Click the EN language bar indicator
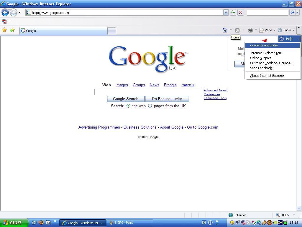This screenshot has height=227, width=302. coord(203,223)
